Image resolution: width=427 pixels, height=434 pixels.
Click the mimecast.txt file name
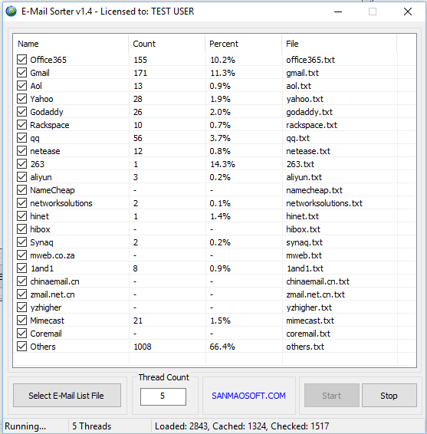tap(310, 321)
